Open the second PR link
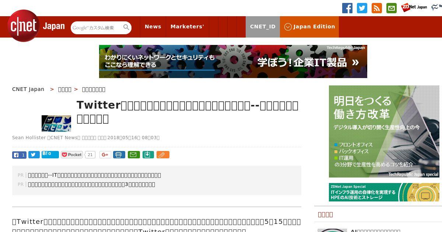This screenshot has height=232, width=442. point(91,184)
